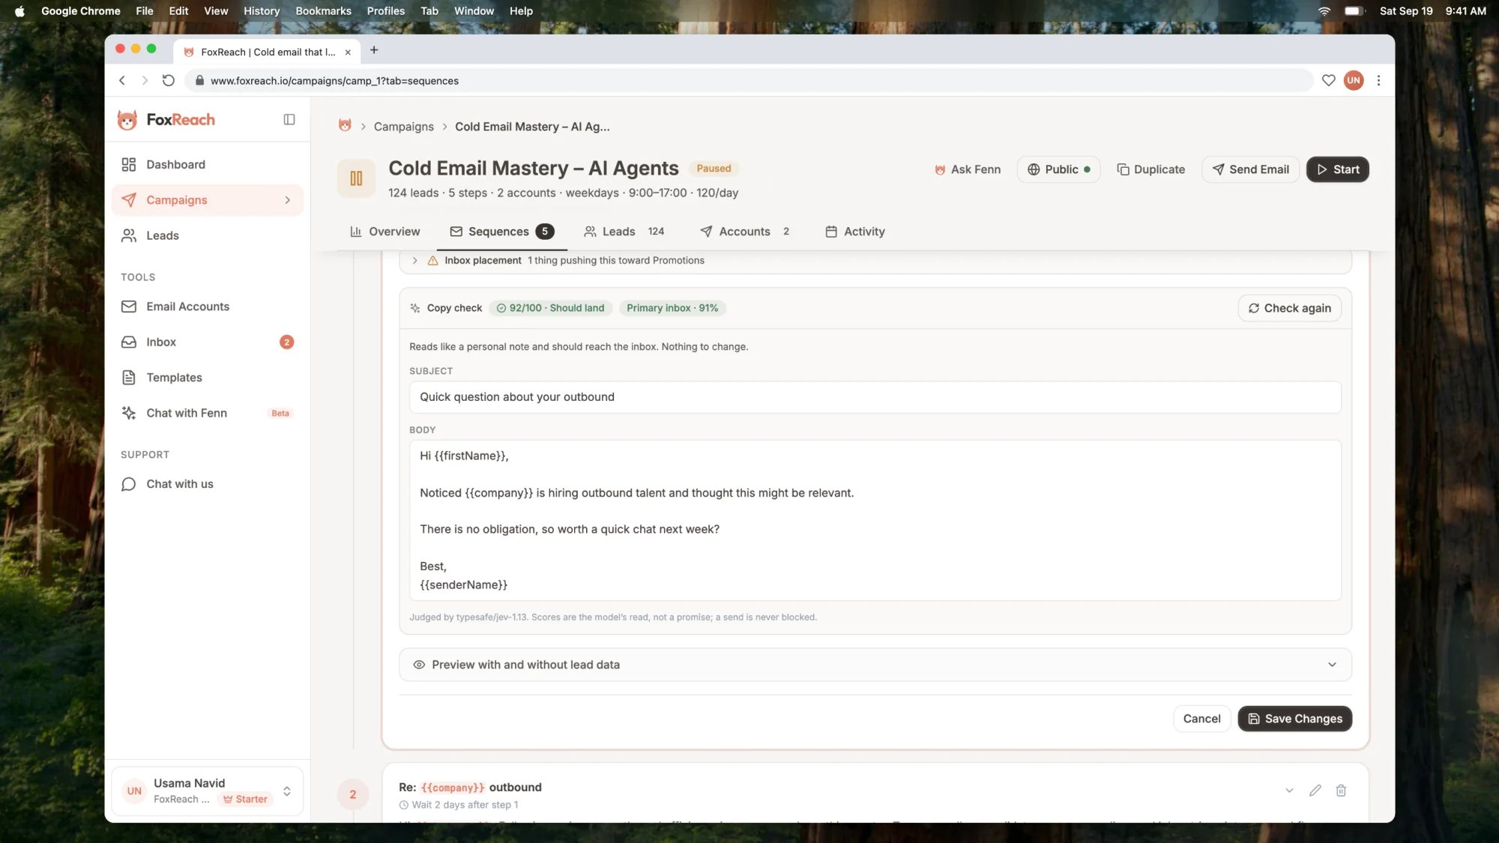Favorite this page with the heart icon
The image size is (1499, 843).
tap(1328, 80)
